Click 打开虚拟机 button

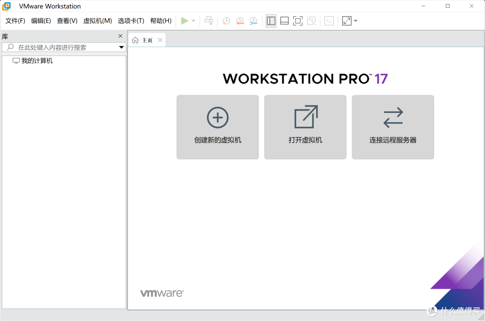305,127
